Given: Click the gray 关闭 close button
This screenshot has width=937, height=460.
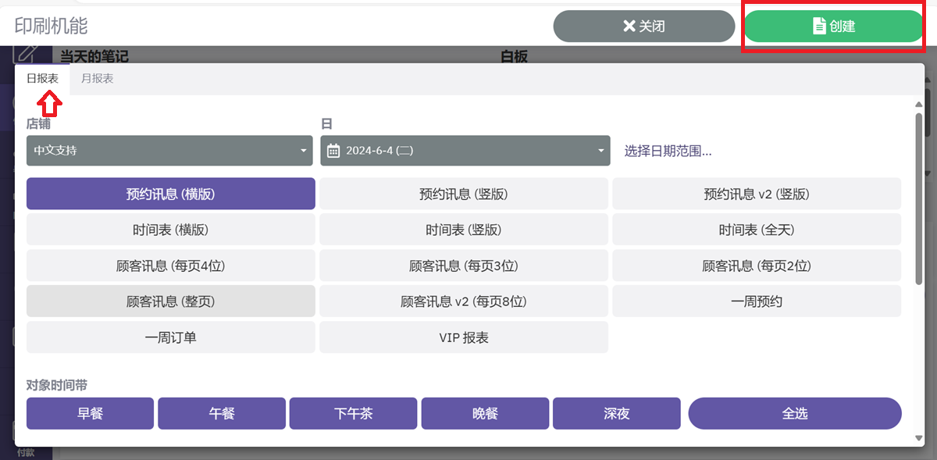Looking at the screenshot, I should pyautogui.click(x=644, y=26).
